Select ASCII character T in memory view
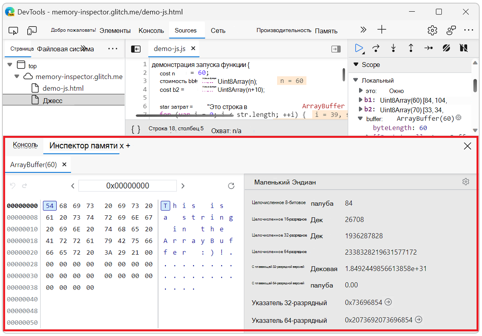The height and width of the screenshot is (336, 482). click(x=165, y=206)
